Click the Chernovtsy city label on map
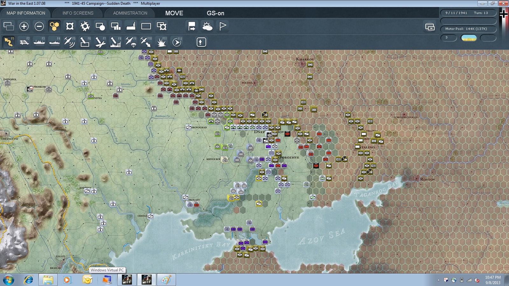Image resolution: width=509 pixels, height=286 pixels. pos(10,139)
